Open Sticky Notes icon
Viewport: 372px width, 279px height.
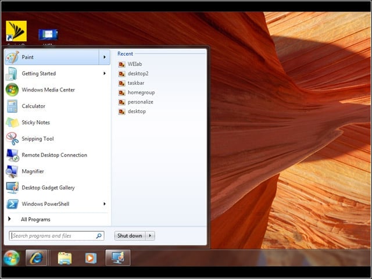12,123
